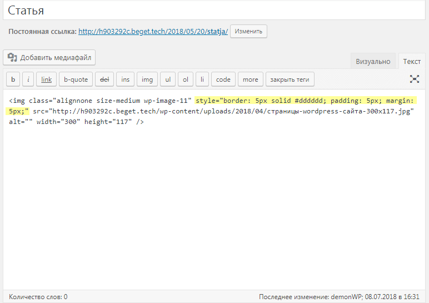Viewport: 429px width, 303px height.
Task: Click Изменить to edit the permalink
Action: coord(248,32)
